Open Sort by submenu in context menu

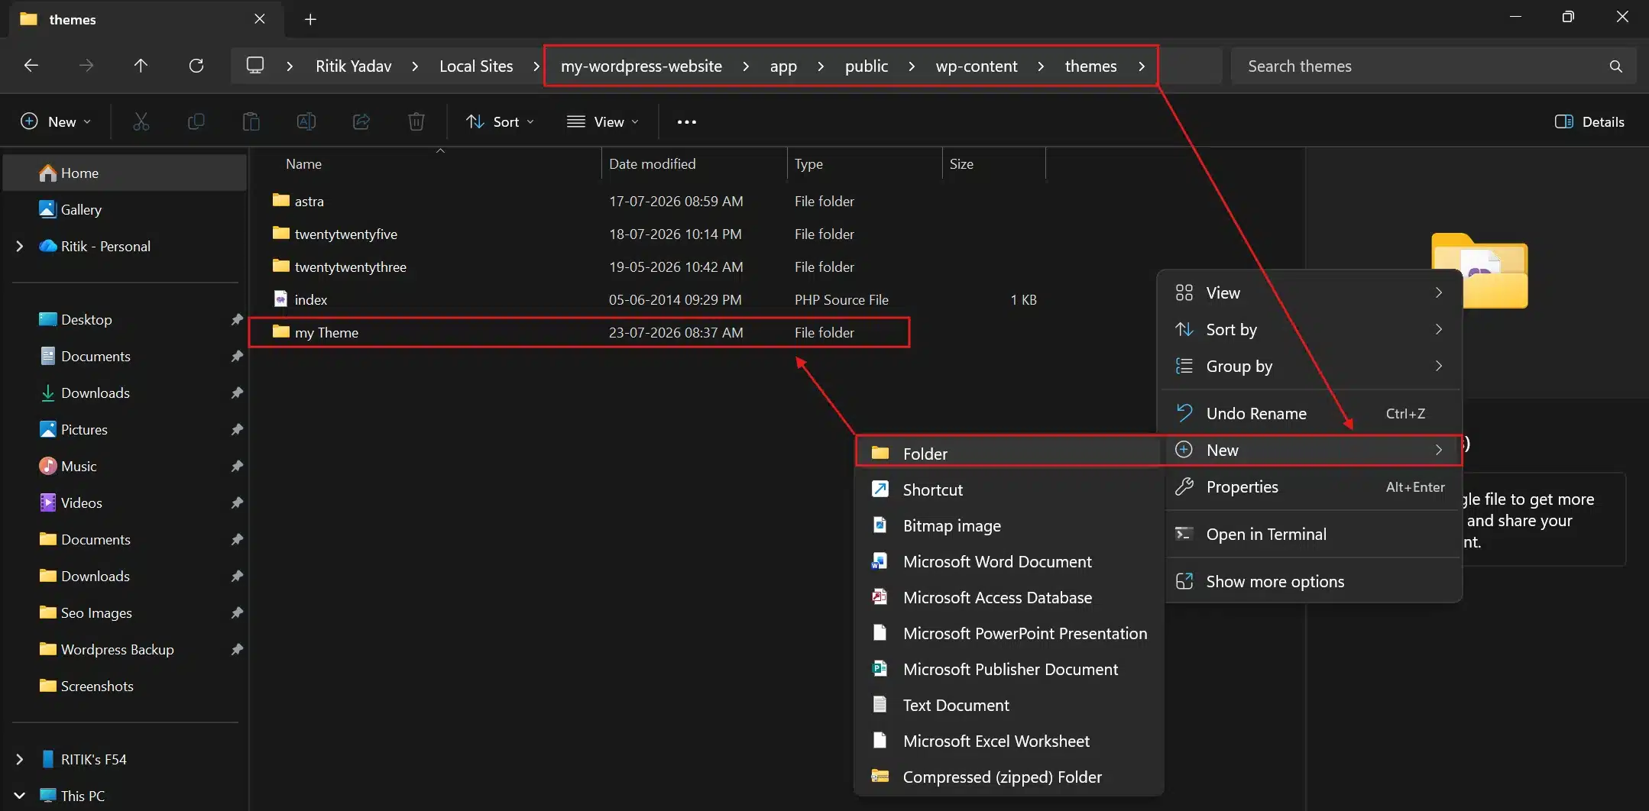(x=1310, y=330)
